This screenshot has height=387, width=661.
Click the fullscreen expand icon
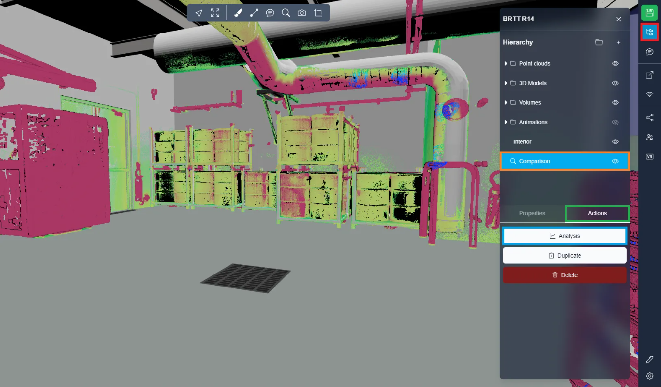tap(215, 13)
